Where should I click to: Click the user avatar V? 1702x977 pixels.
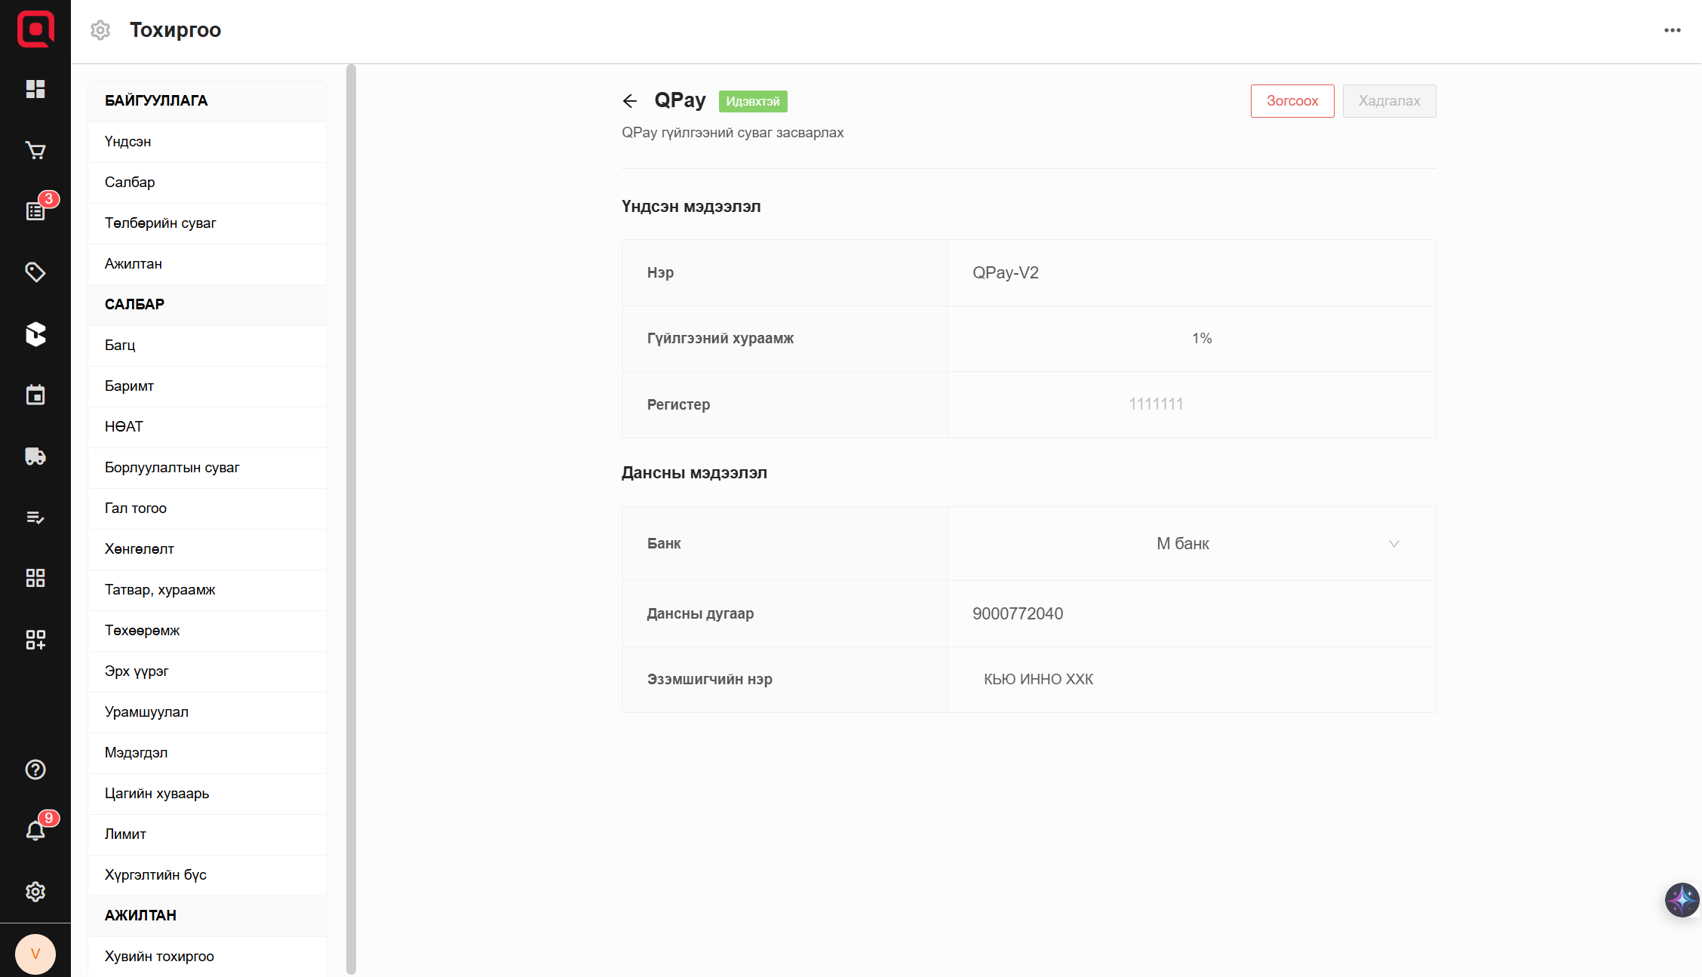click(x=35, y=954)
